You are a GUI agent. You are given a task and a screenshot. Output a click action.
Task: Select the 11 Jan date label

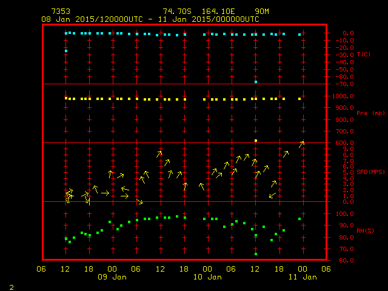303,277
